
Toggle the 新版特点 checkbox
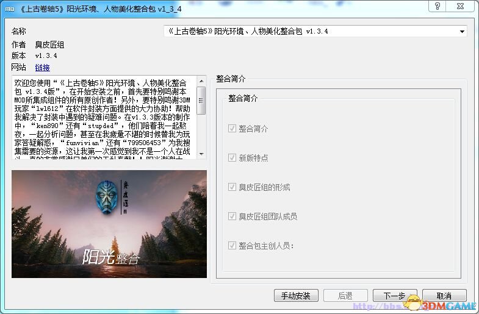pyautogui.click(x=232, y=157)
